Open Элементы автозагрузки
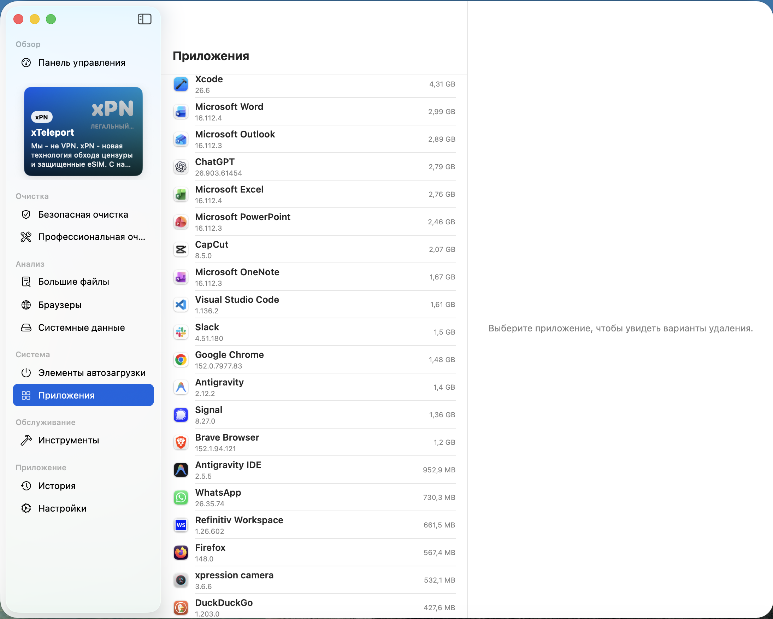Image resolution: width=773 pixels, height=619 pixels. [x=83, y=373]
